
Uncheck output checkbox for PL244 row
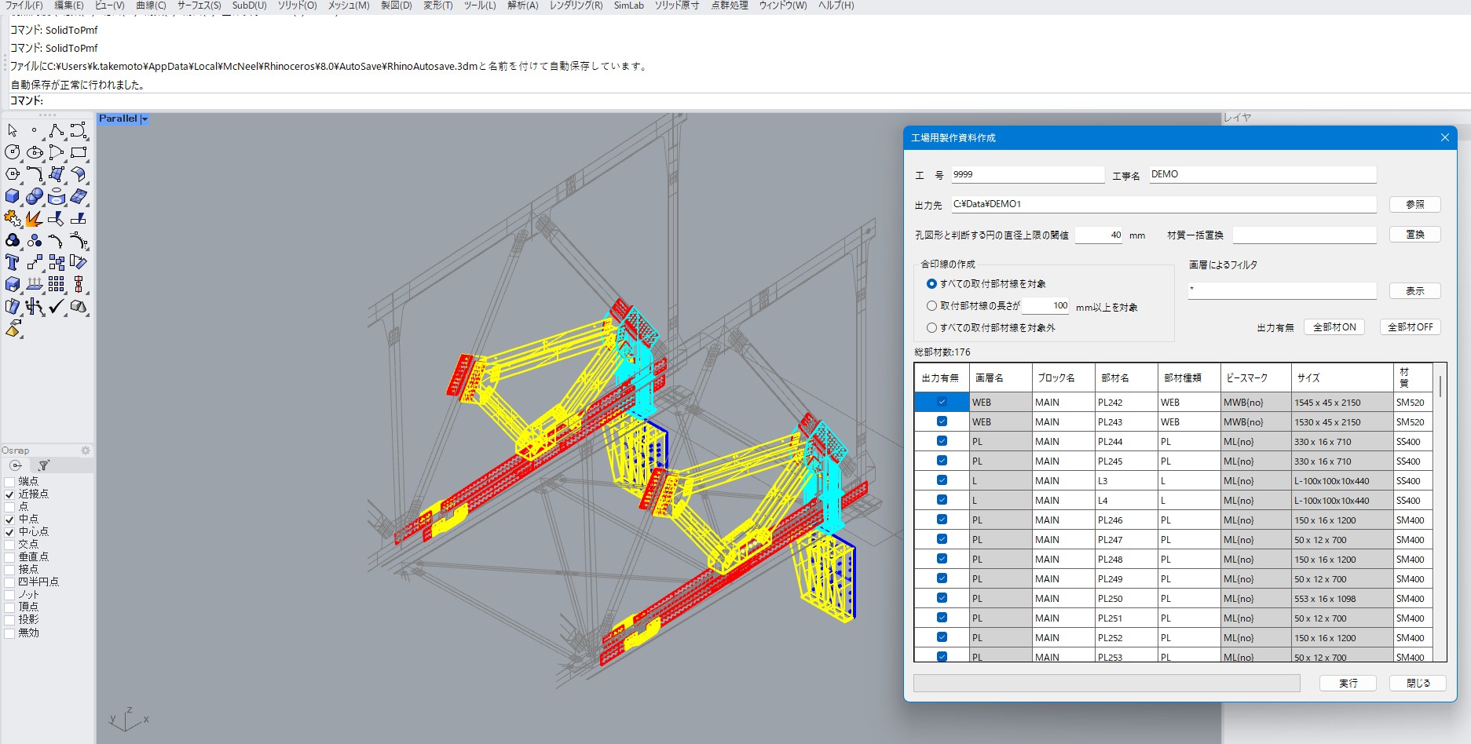pos(942,441)
